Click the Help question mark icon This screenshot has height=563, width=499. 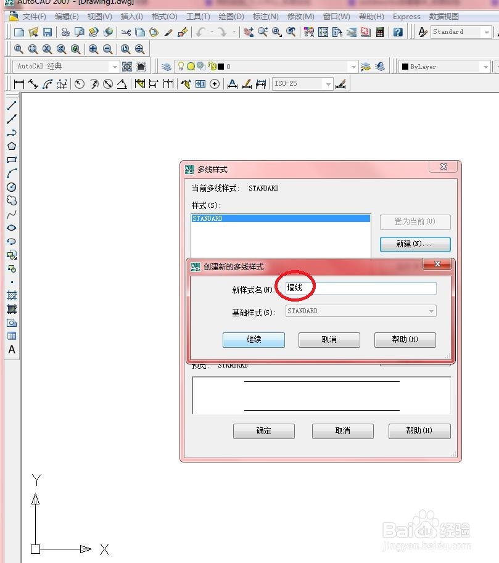(x=398, y=32)
